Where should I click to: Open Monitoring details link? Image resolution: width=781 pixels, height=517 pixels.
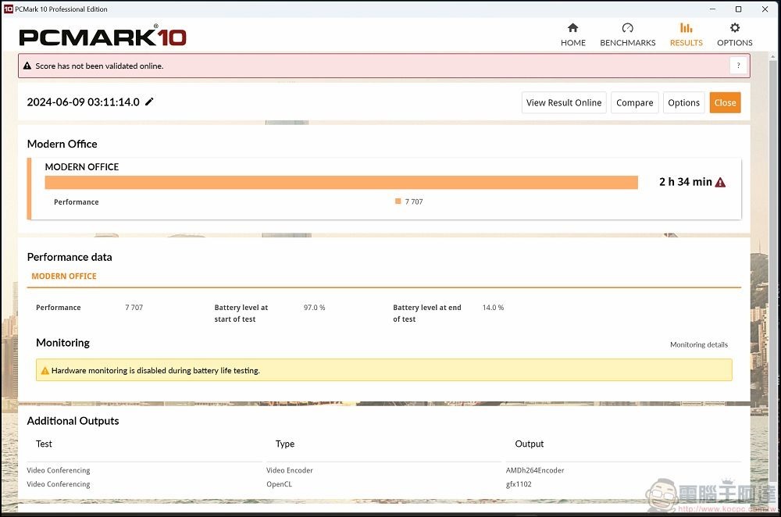pos(698,344)
